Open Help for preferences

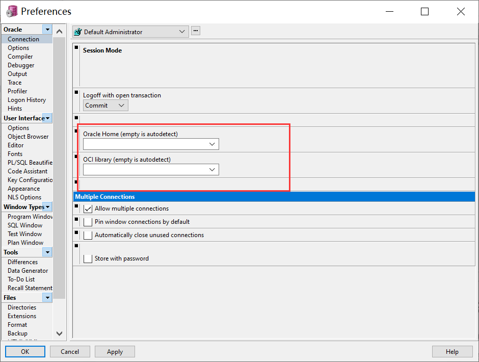[x=452, y=352]
